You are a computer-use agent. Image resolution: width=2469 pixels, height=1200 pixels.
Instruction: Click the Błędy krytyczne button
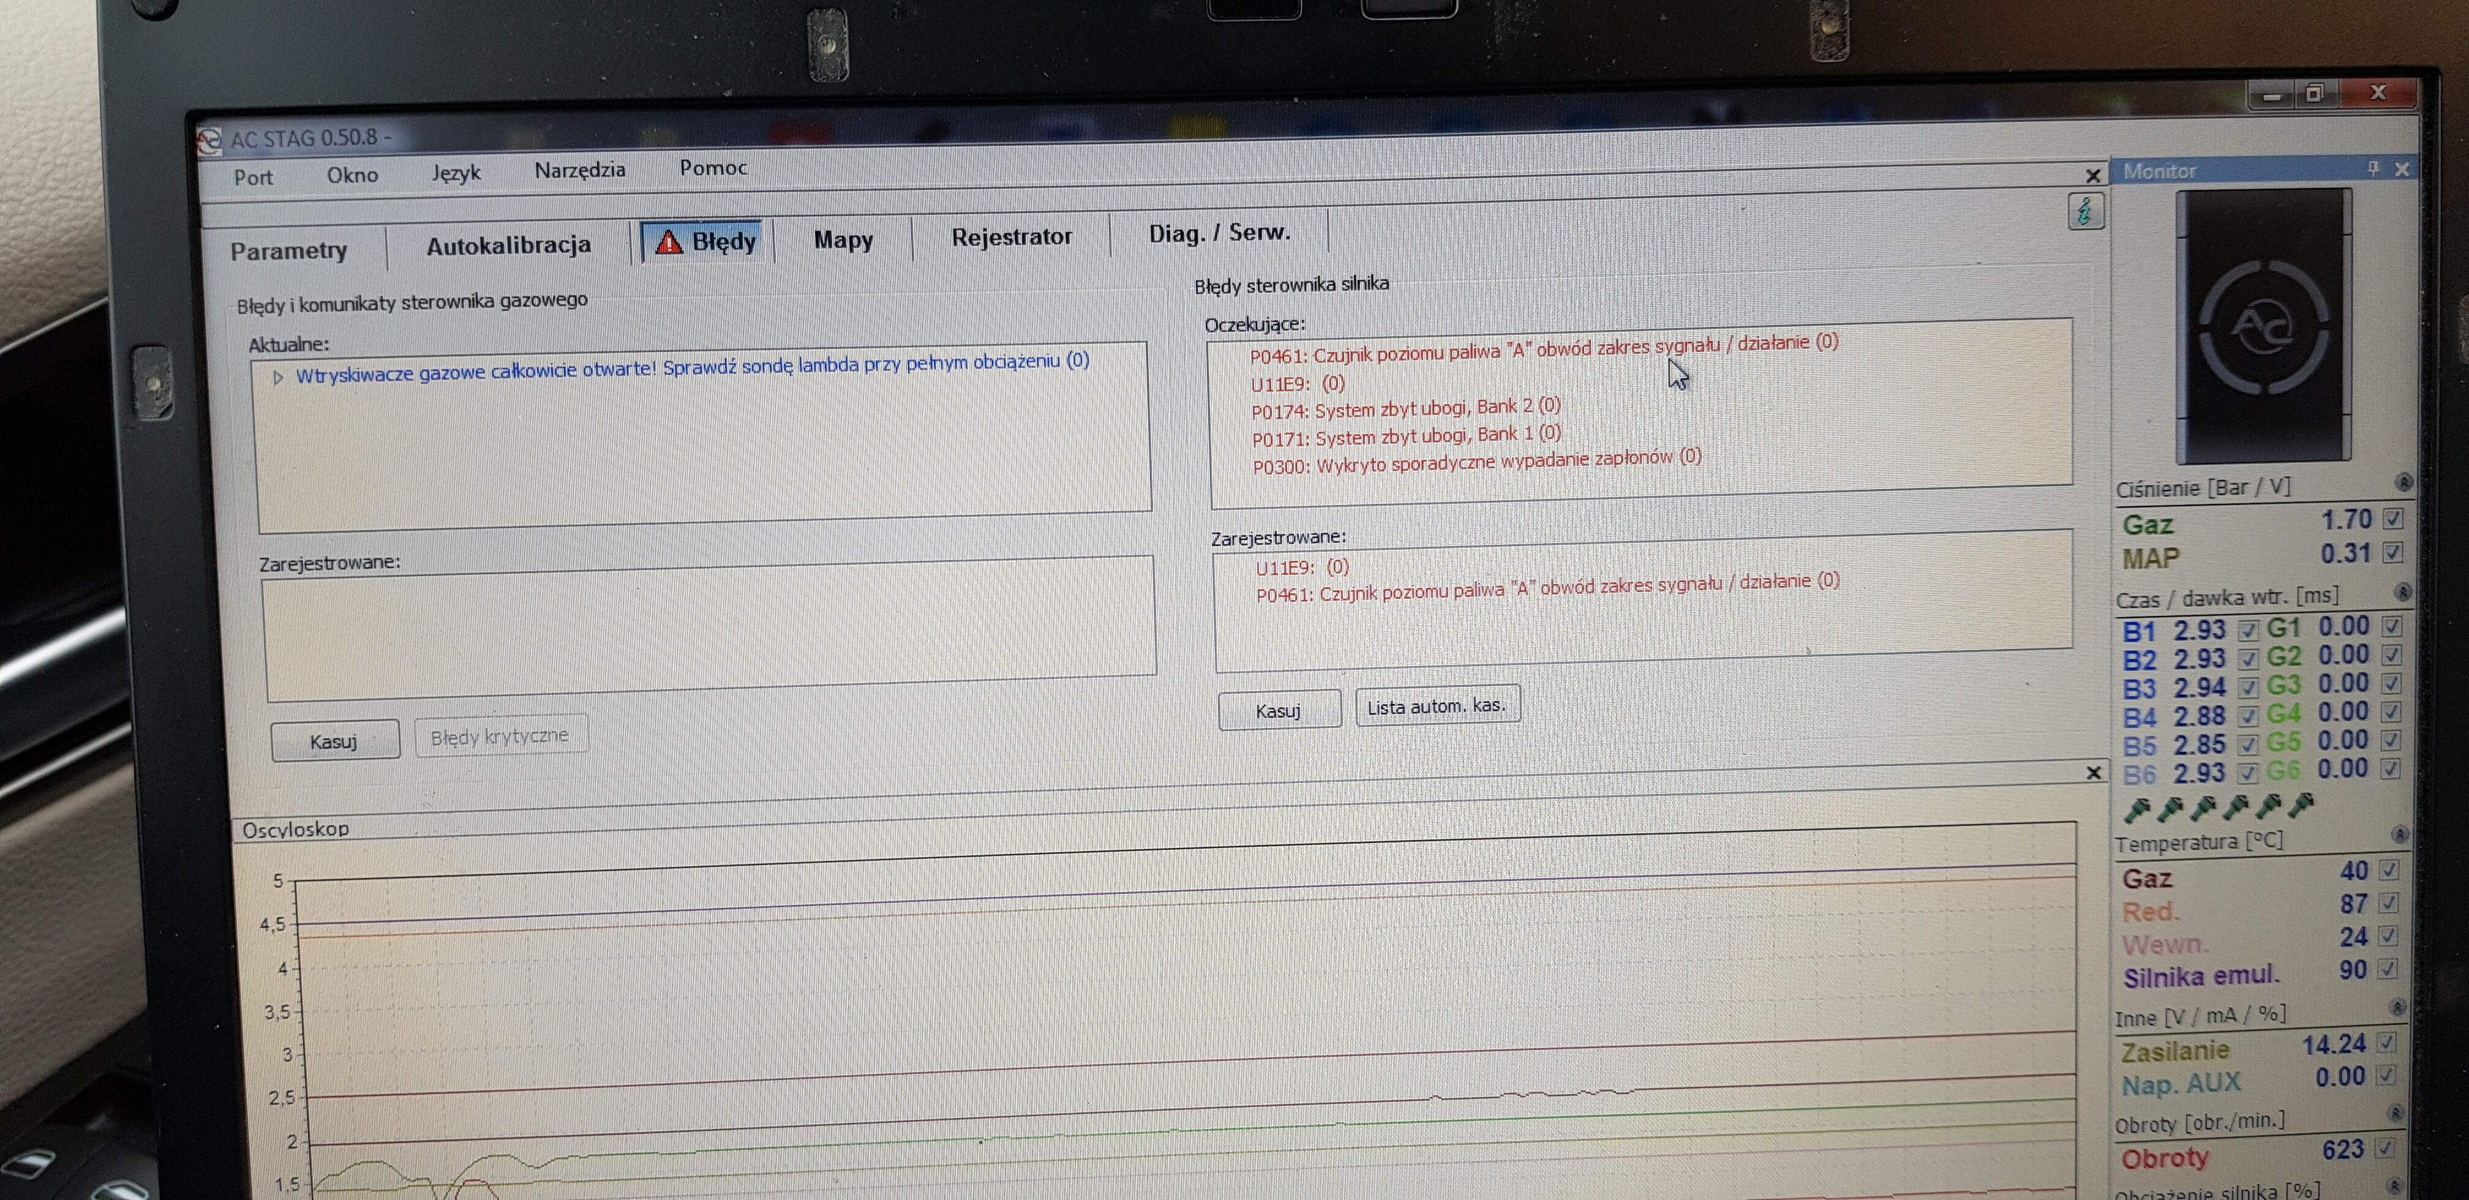point(500,736)
